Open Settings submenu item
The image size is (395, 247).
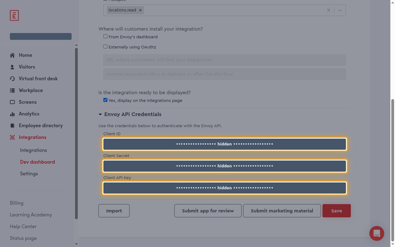(x=29, y=174)
